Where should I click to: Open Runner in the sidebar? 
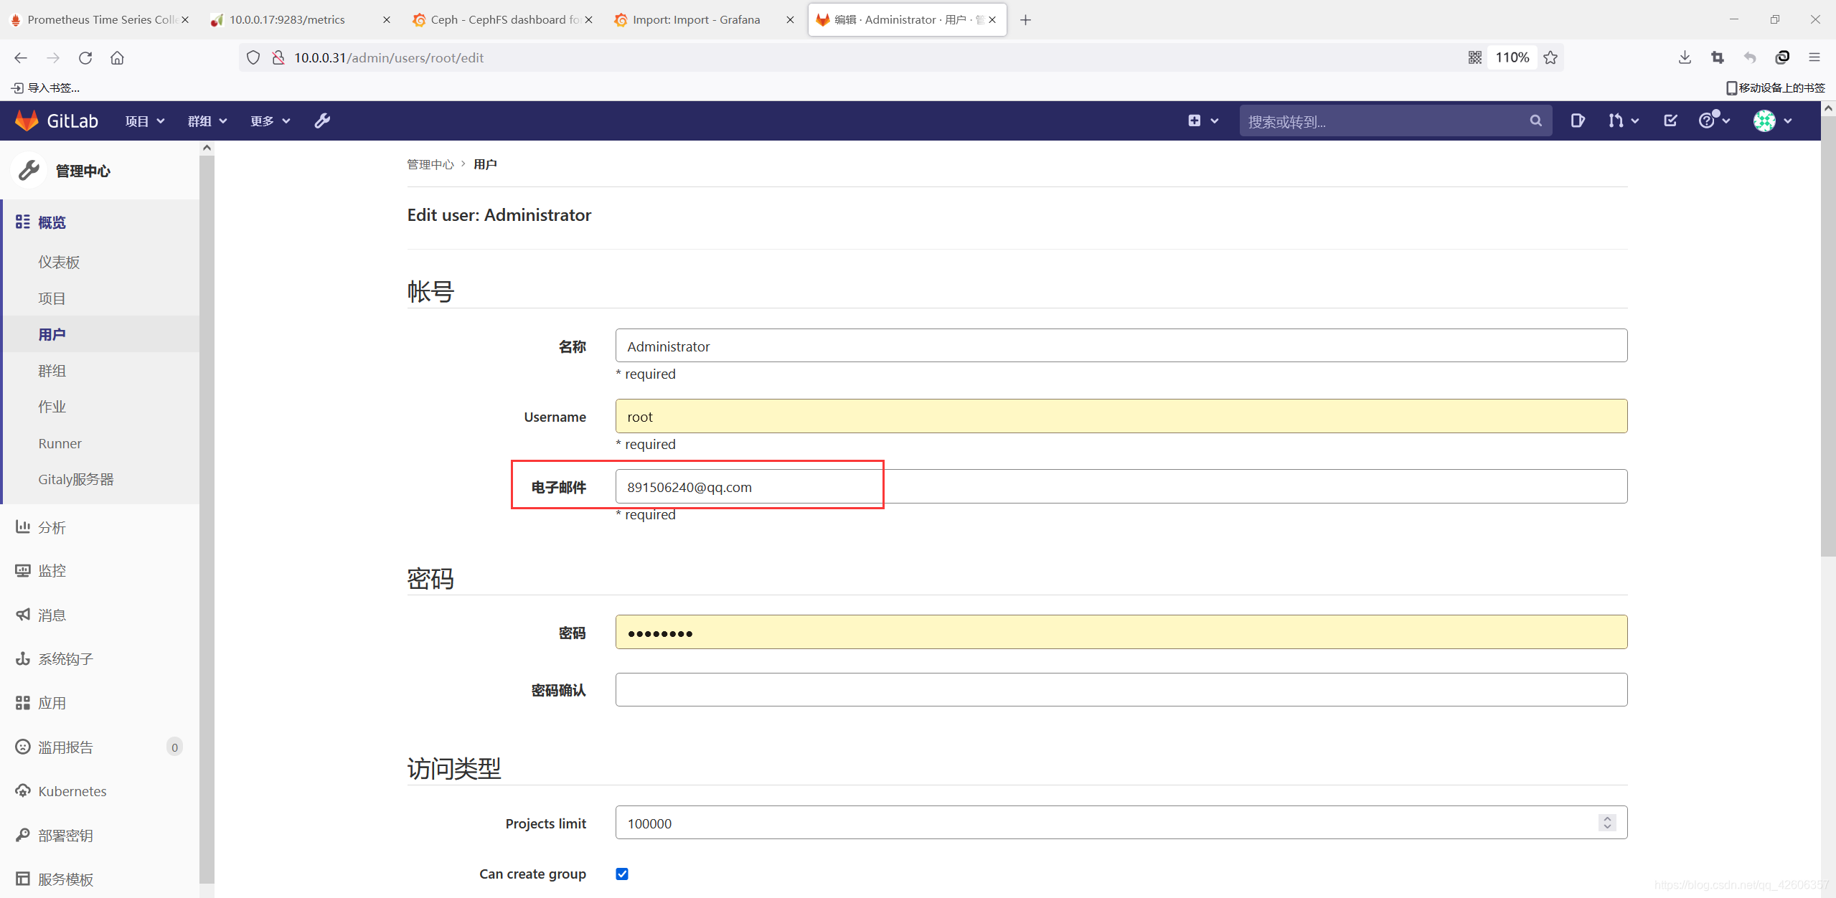coord(60,443)
